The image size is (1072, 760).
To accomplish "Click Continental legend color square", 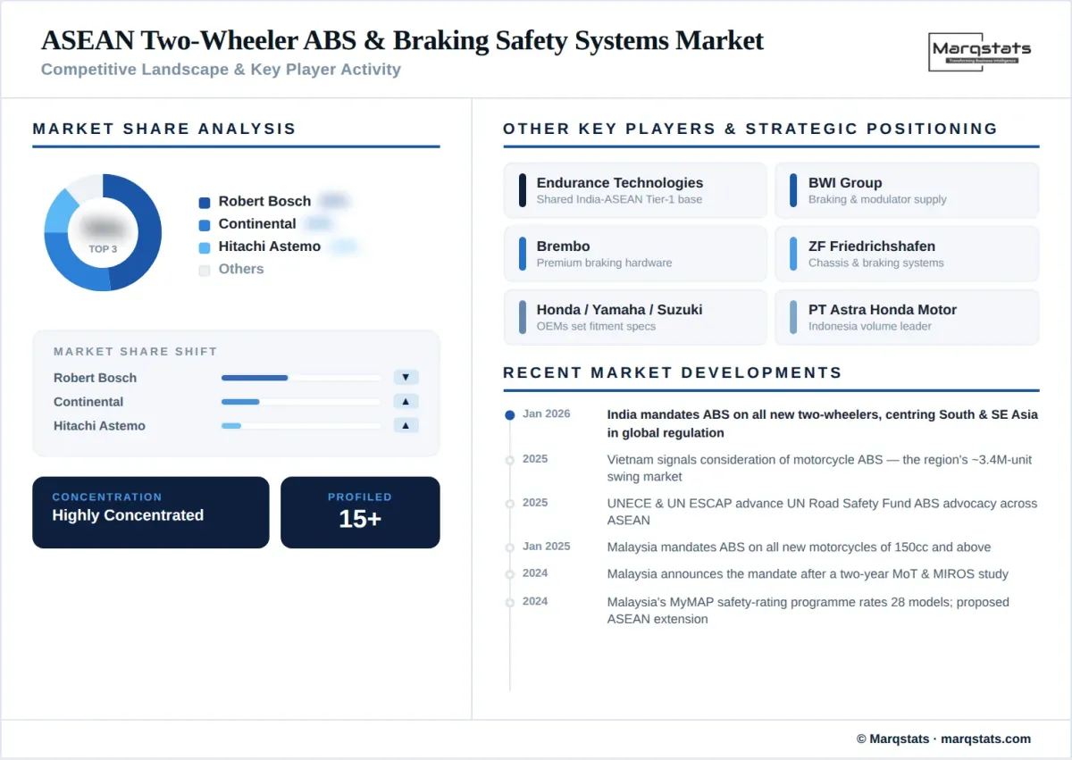I will (205, 225).
